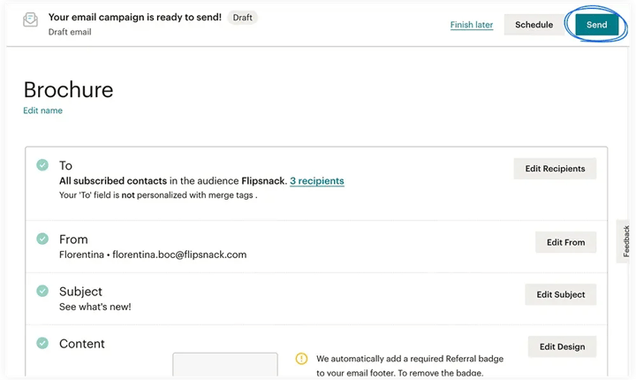Choose the Finish later link

tap(472, 25)
